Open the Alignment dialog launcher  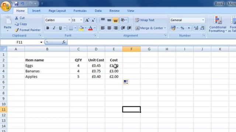tap(165, 35)
